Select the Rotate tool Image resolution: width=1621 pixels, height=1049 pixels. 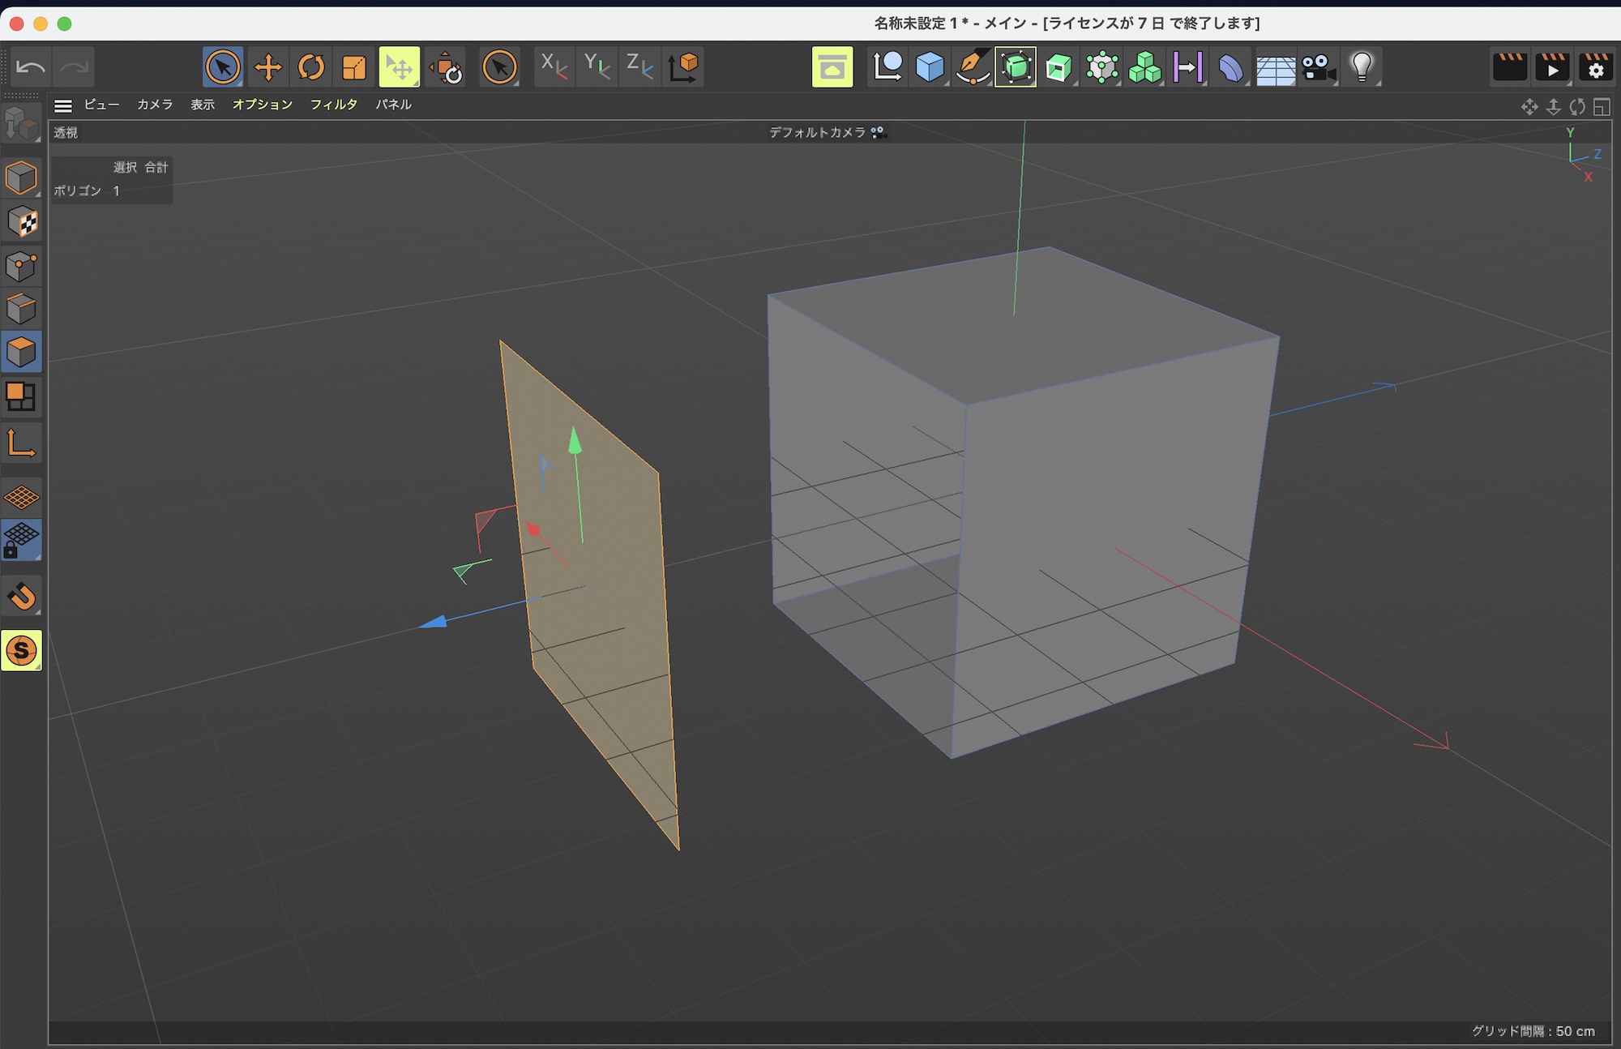point(311,67)
